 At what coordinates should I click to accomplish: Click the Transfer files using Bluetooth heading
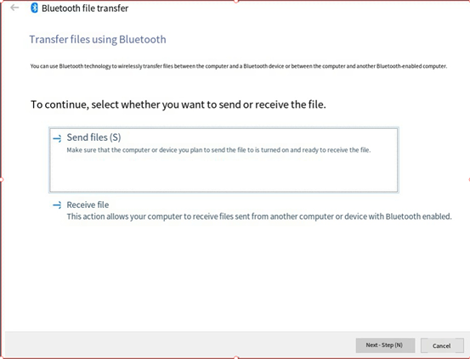pos(98,40)
